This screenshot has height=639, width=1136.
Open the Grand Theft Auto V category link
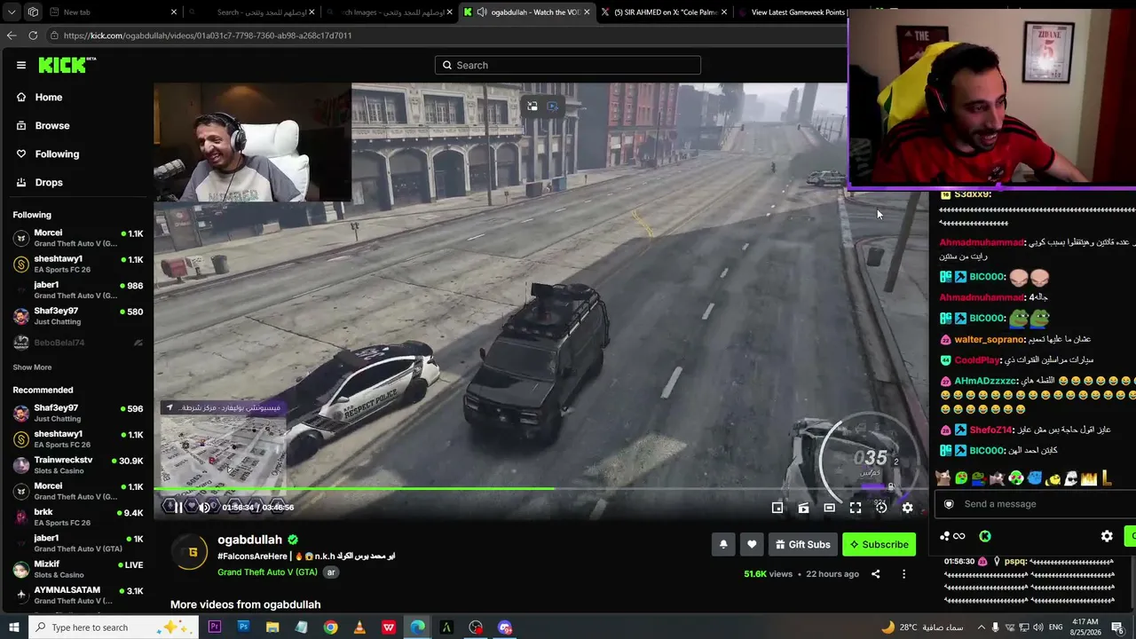267,572
